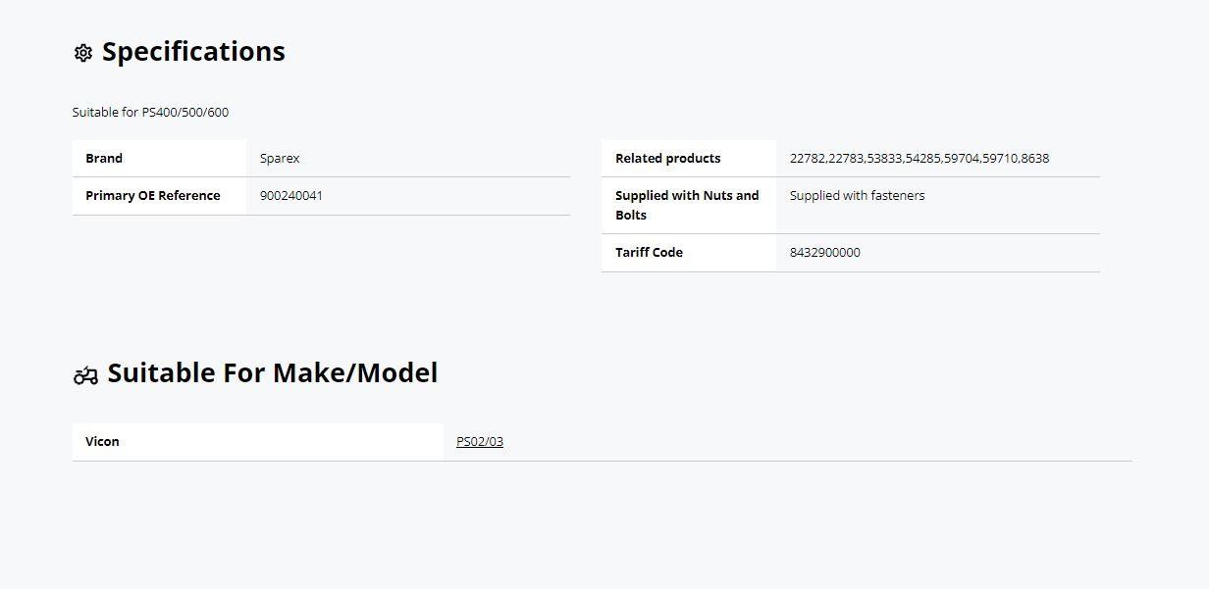1209x589 pixels.
Task: Click the Vicon make cell
Action: coord(258,442)
